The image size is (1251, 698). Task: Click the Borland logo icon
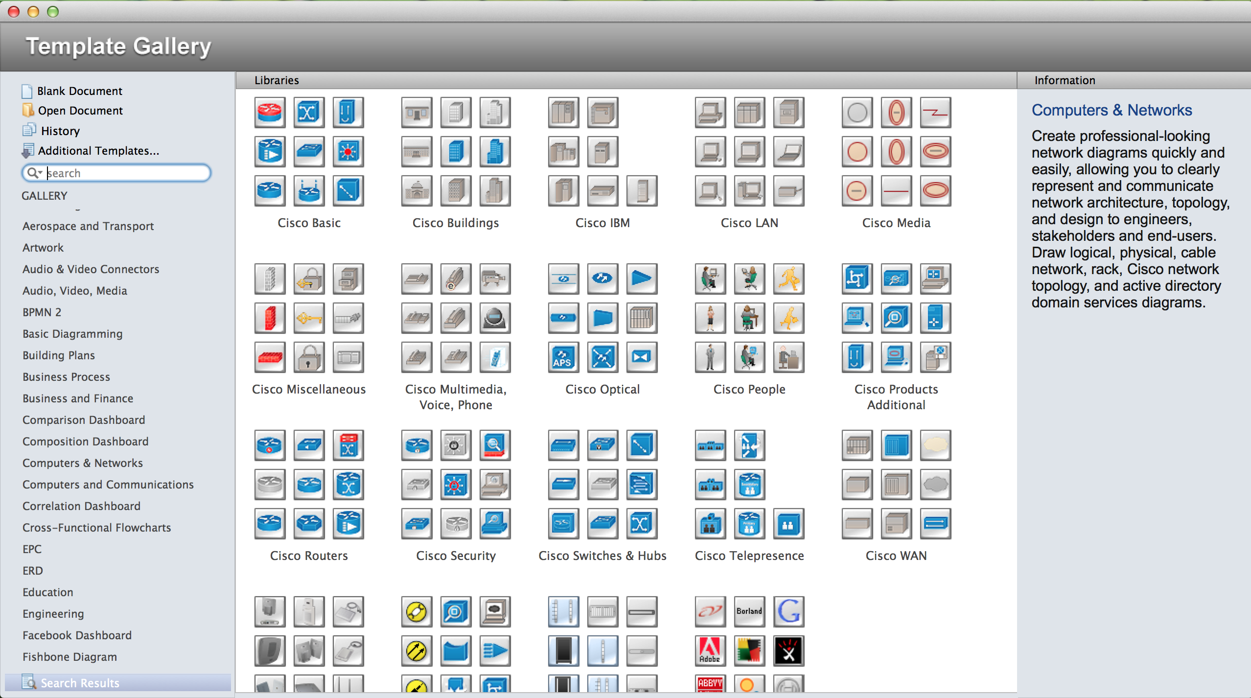pos(749,612)
